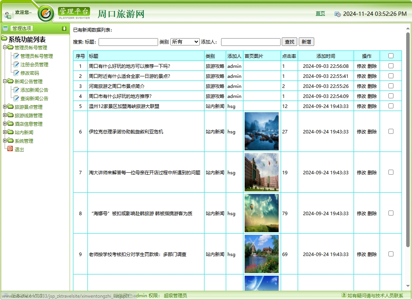Image resolution: width=412 pixels, height=300 pixels.
Task: Click the calendar icon beside 管理选项
Action: coord(5,28)
